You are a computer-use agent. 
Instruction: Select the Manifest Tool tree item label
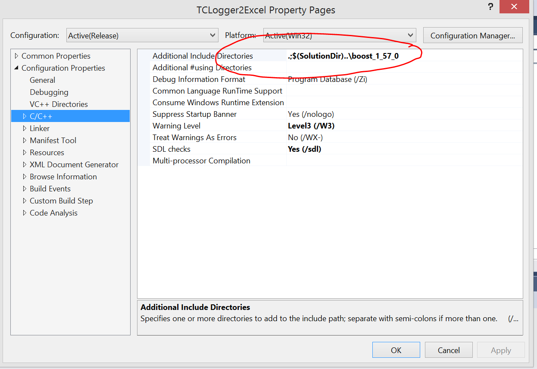[x=53, y=141]
